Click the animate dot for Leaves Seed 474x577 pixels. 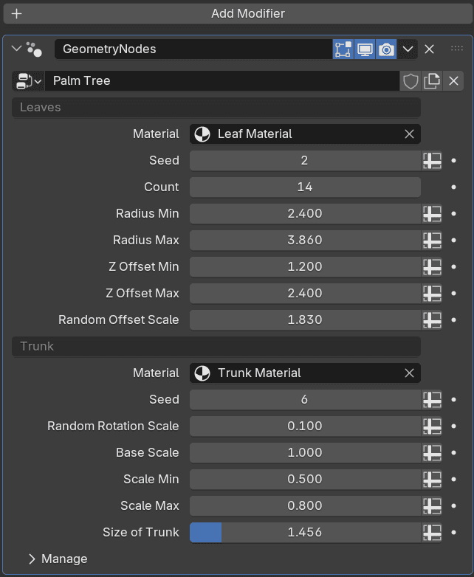(x=453, y=160)
